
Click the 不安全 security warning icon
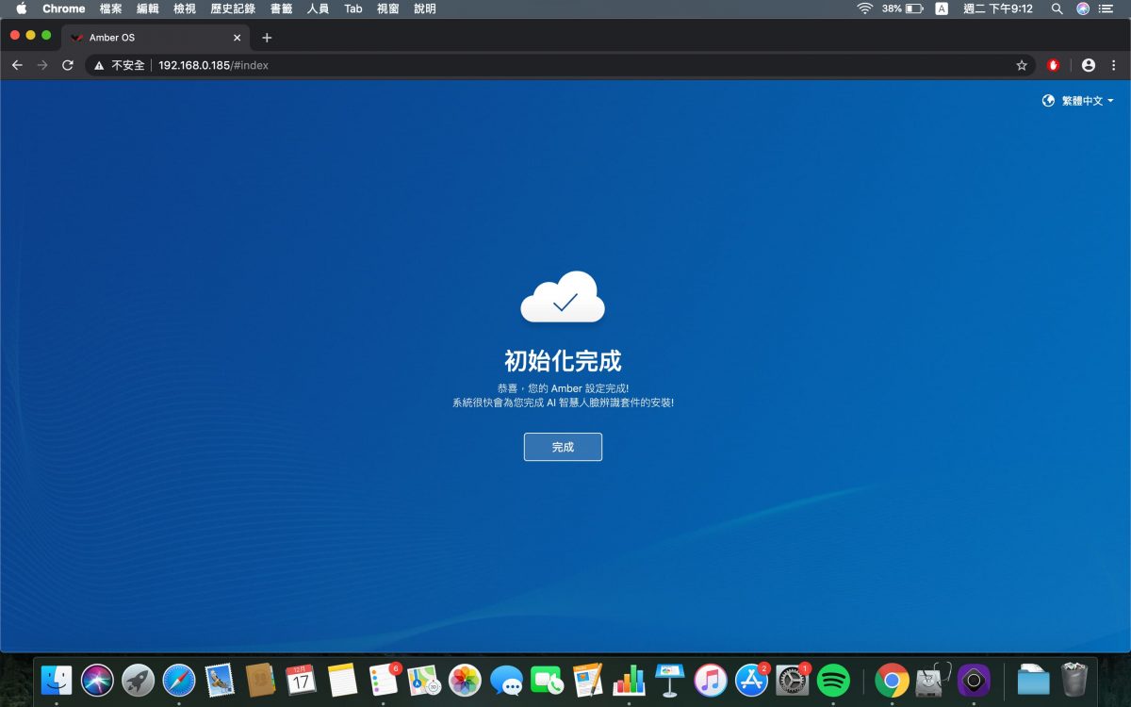99,66
